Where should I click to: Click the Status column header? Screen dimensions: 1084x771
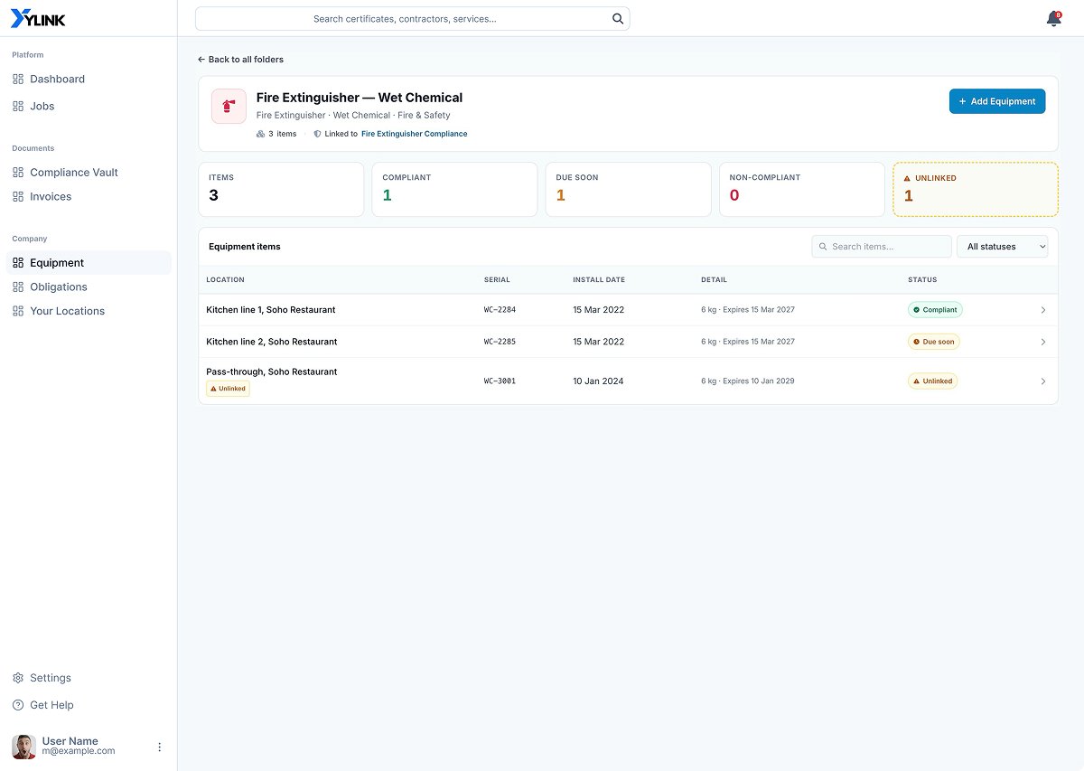coord(922,280)
